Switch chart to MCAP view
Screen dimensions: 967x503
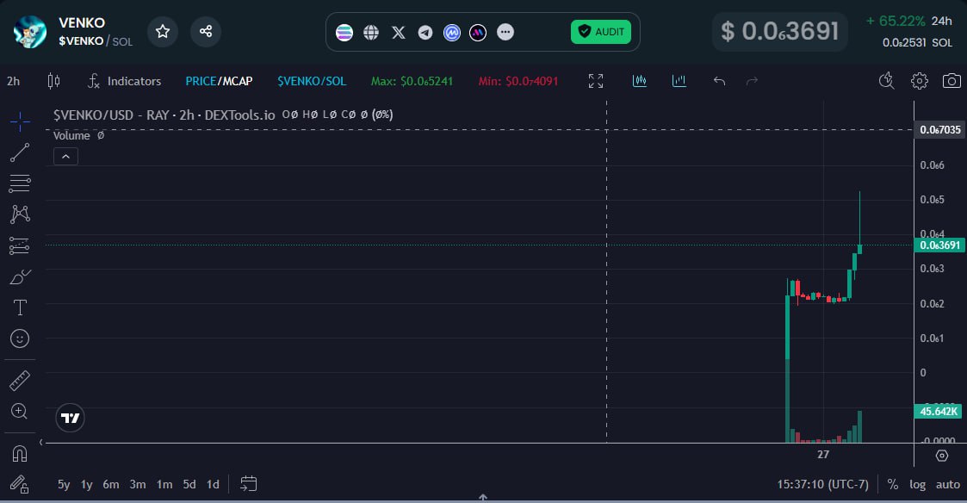[235, 80]
